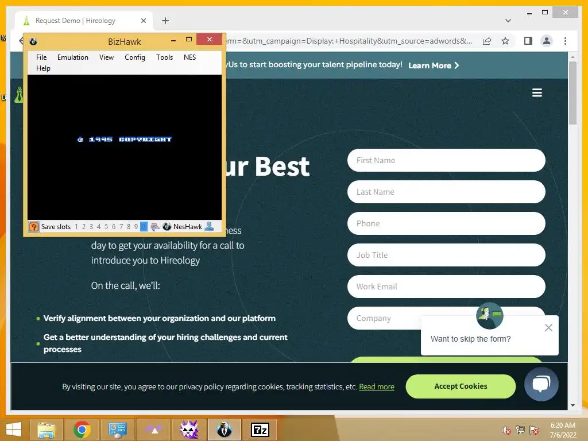Click the NES game screen showing 1995 copyright
This screenshot has width=588, height=441.
tap(125, 147)
